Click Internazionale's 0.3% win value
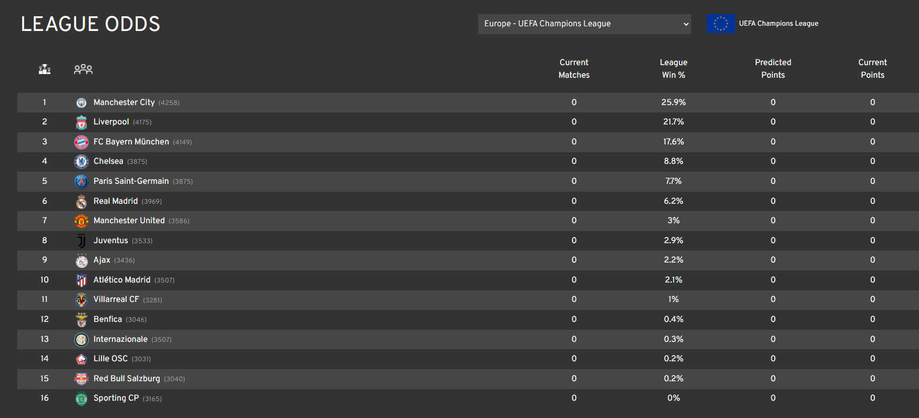 click(674, 339)
